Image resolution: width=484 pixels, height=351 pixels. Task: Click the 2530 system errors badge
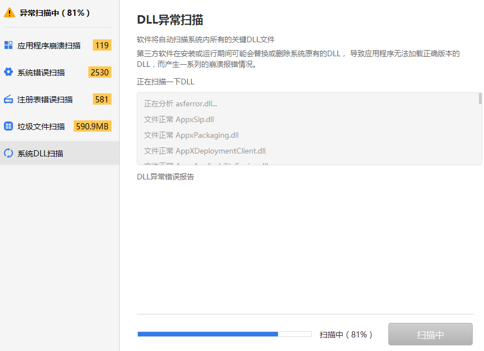(x=99, y=71)
